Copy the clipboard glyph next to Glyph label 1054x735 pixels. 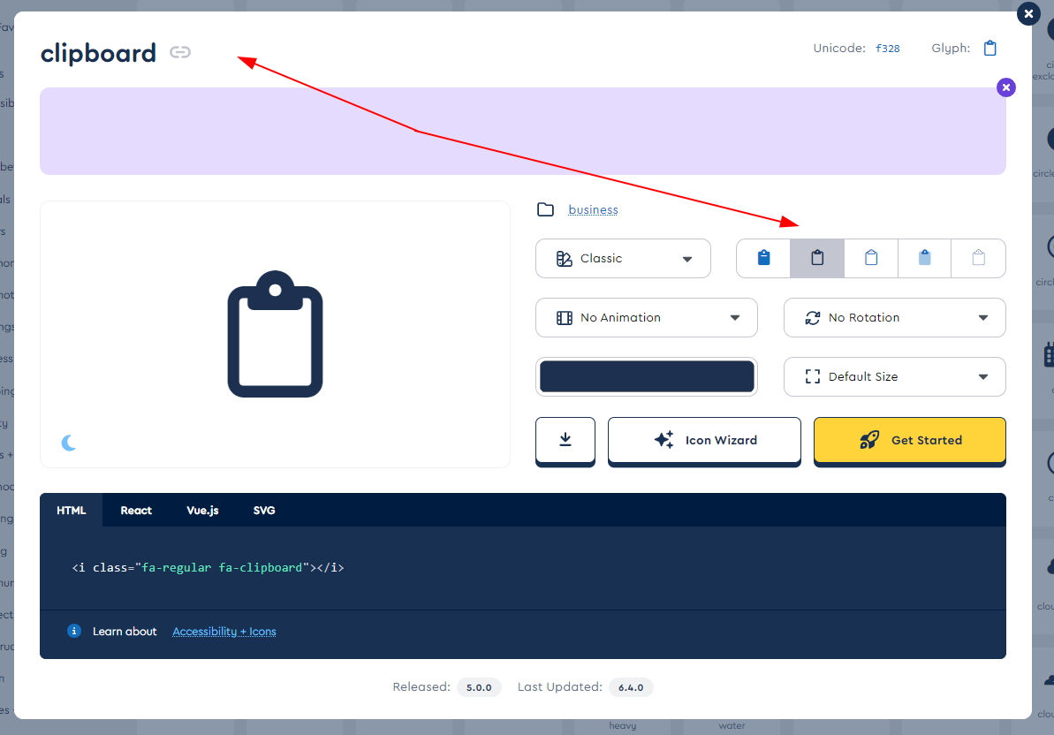tap(990, 49)
